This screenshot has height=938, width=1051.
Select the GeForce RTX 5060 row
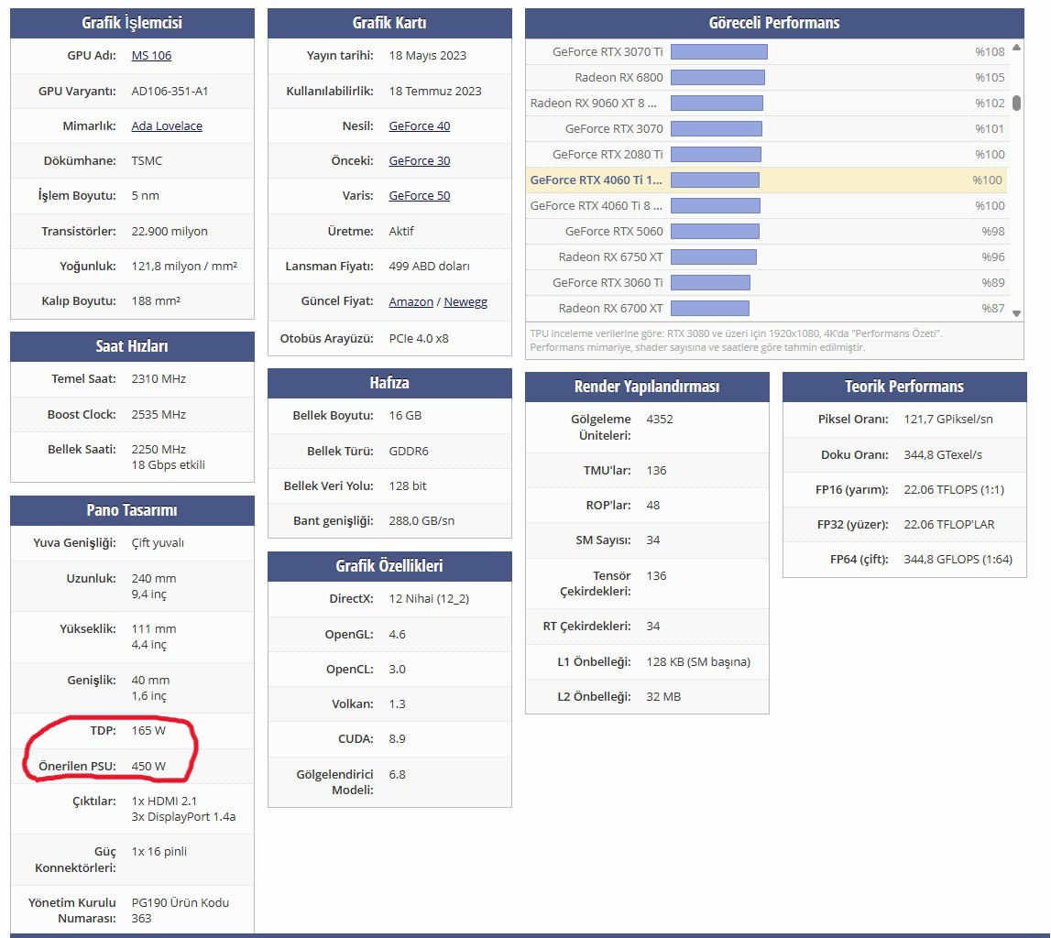click(766, 232)
